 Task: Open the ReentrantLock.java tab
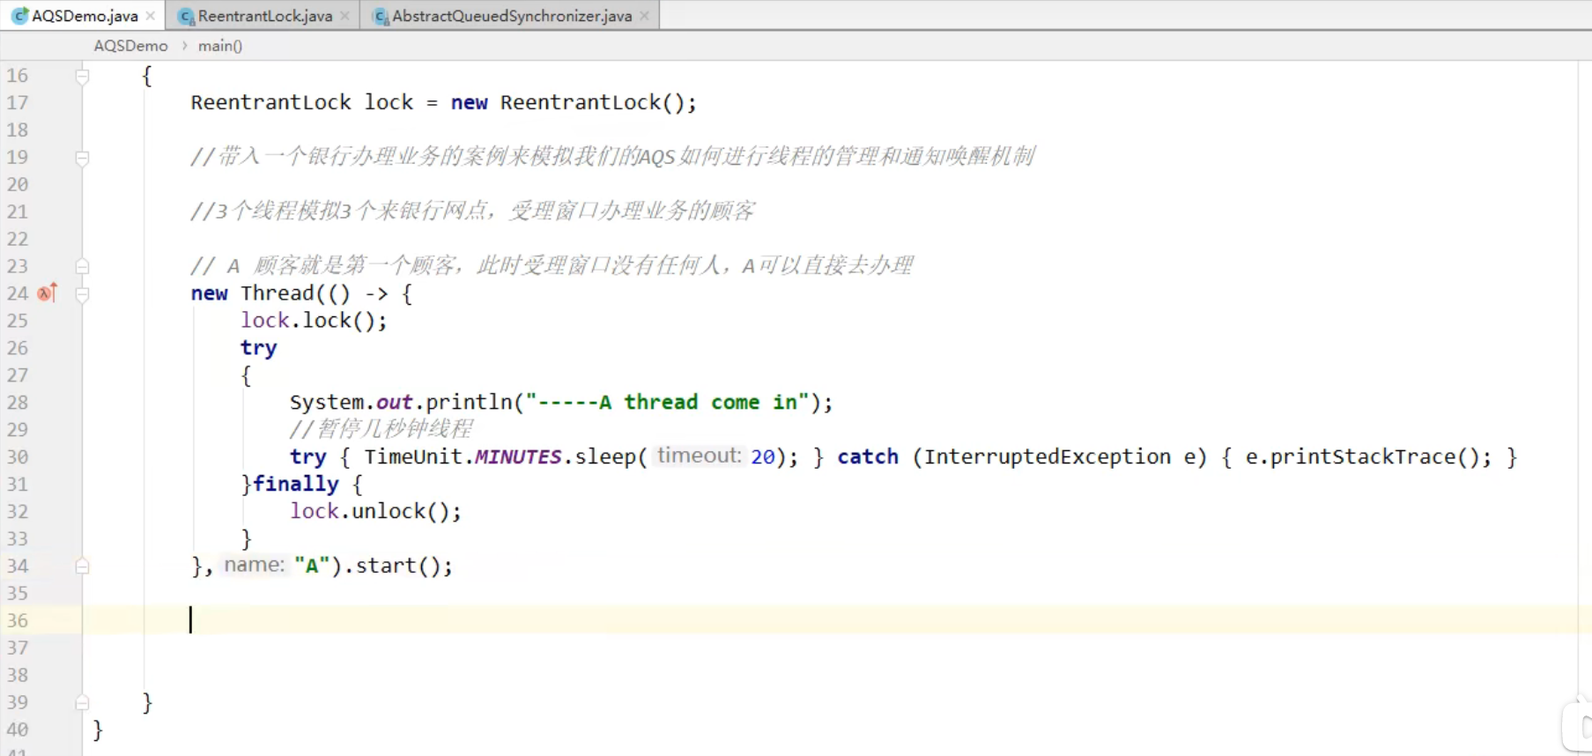click(x=265, y=16)
